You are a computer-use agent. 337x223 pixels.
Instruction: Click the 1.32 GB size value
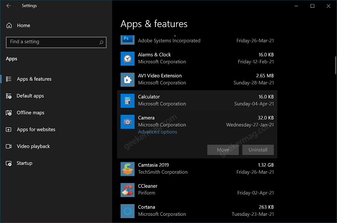click(x=266, y=165)
